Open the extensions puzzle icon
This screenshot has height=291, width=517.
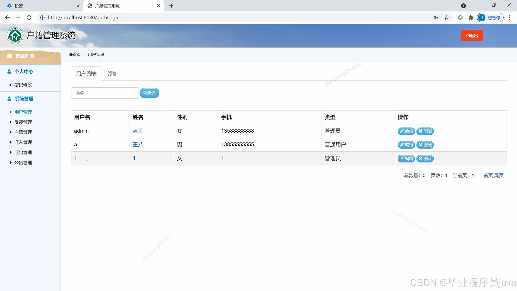coord(471,18)
